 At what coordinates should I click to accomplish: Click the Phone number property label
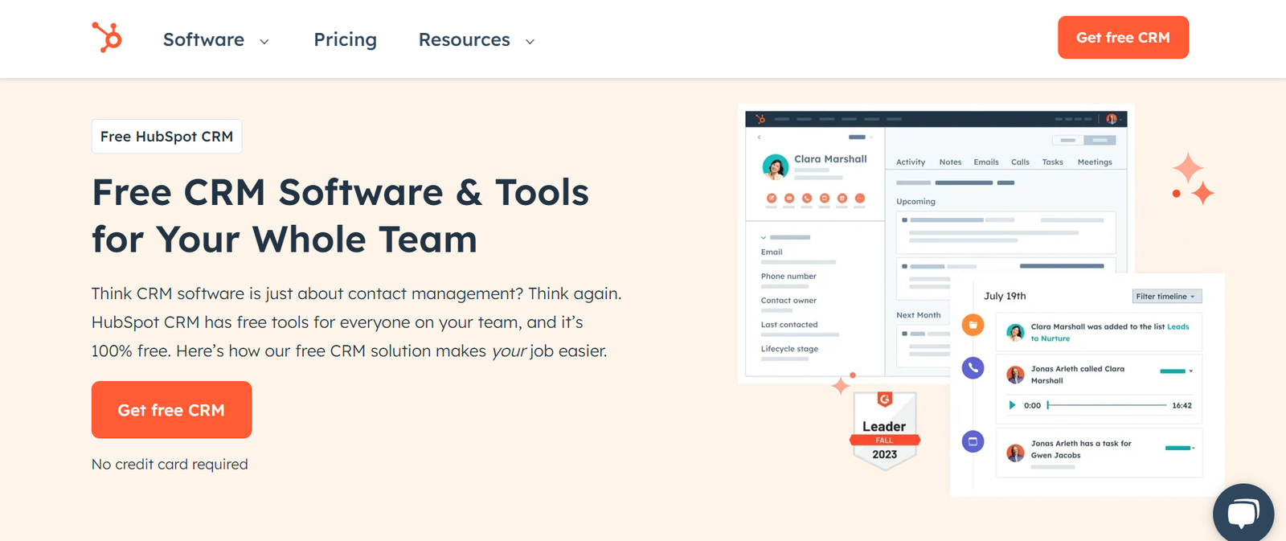coord(788,277)
